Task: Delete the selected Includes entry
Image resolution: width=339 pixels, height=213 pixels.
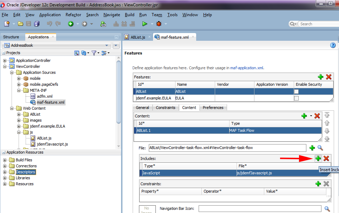Action: (x=326, y=159)
